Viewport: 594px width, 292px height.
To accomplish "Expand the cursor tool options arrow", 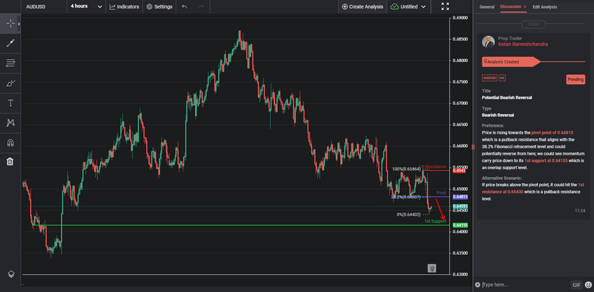I will (19, 24).
